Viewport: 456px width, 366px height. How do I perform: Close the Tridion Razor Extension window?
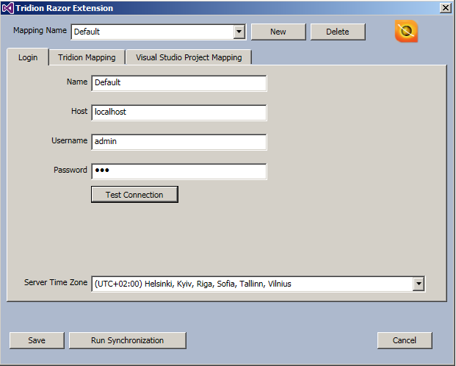[446, 8]
